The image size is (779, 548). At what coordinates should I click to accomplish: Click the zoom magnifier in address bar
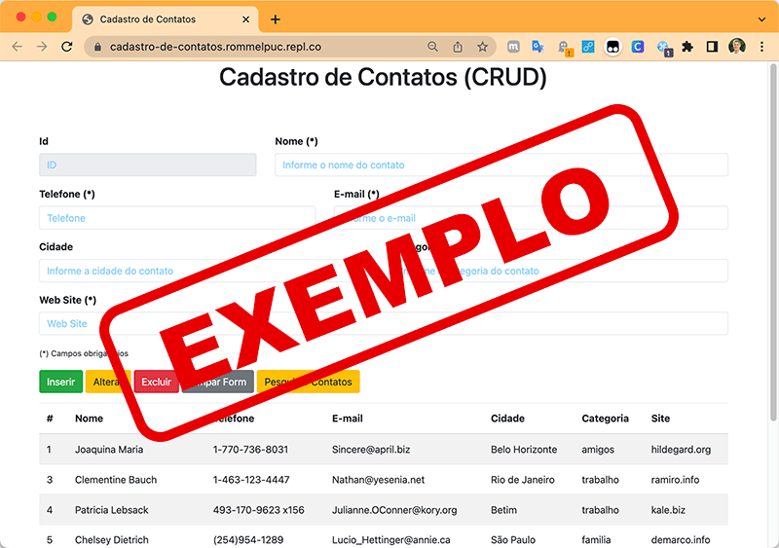tap(433, 47)
